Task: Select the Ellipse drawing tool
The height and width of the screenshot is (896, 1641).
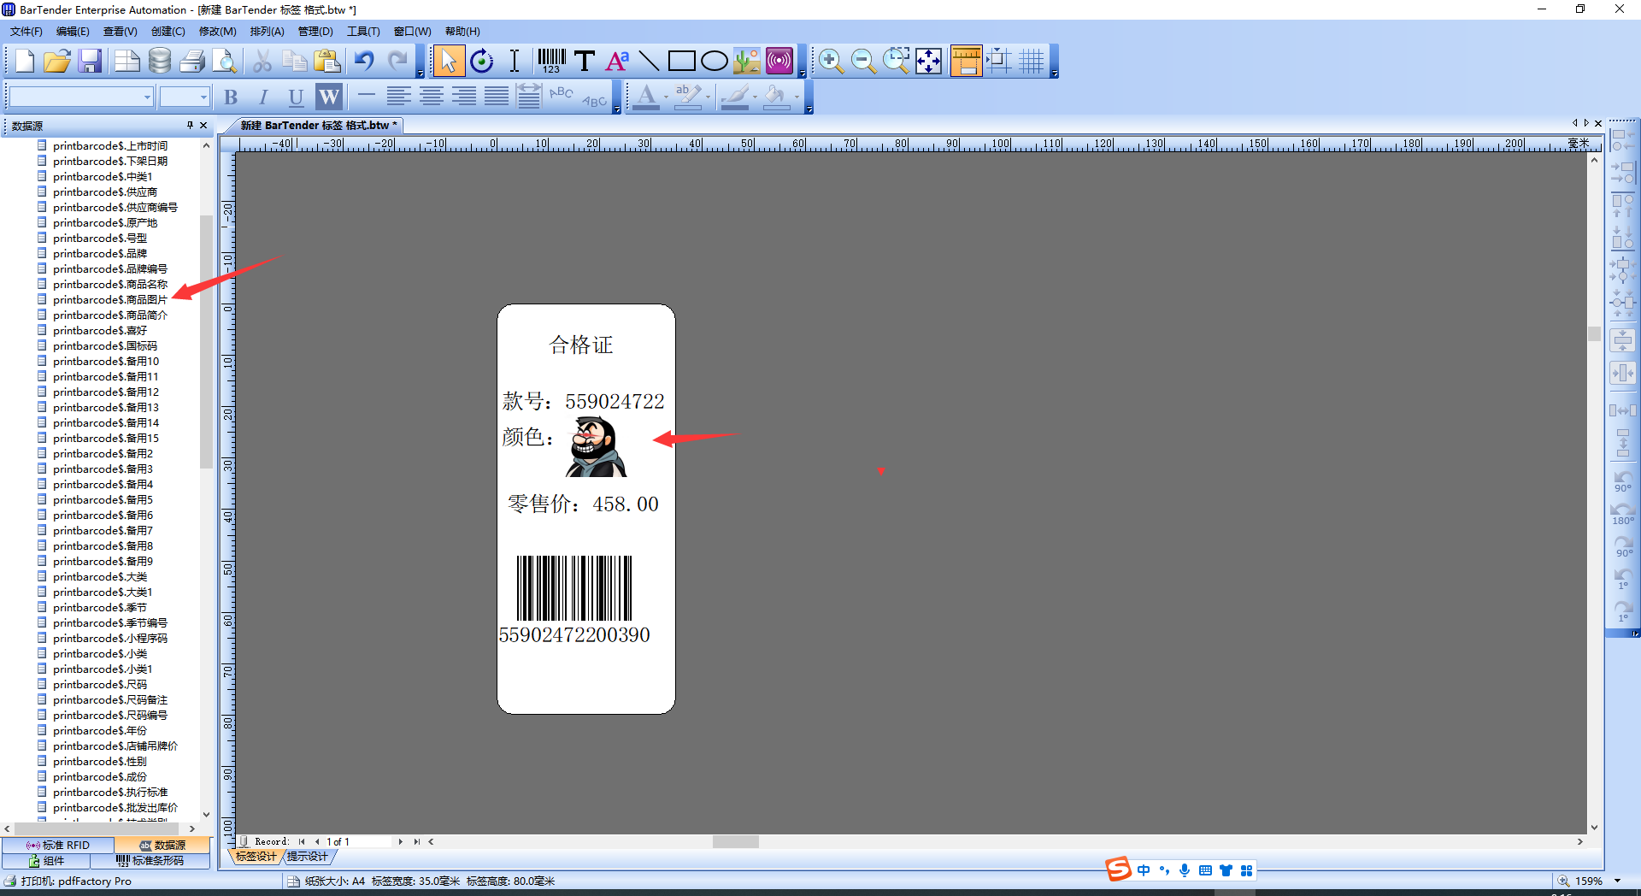Action: click(x=714, y=62)
